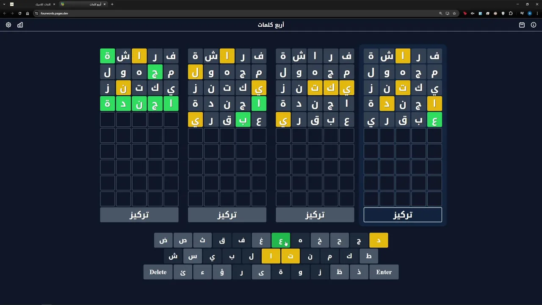
Task: Tap the green ع key
Action: (x=281, y=241)
